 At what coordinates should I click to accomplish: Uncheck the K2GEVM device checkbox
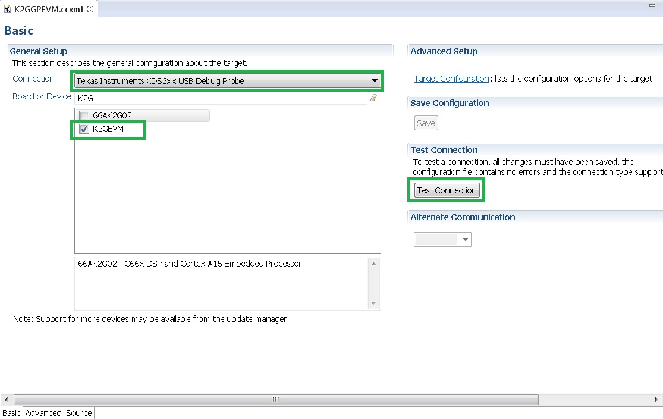point(83,129)
